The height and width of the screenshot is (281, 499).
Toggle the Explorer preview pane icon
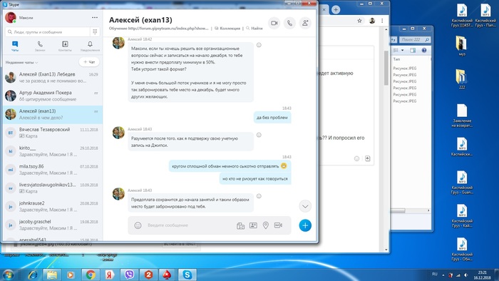click(413, 51)
